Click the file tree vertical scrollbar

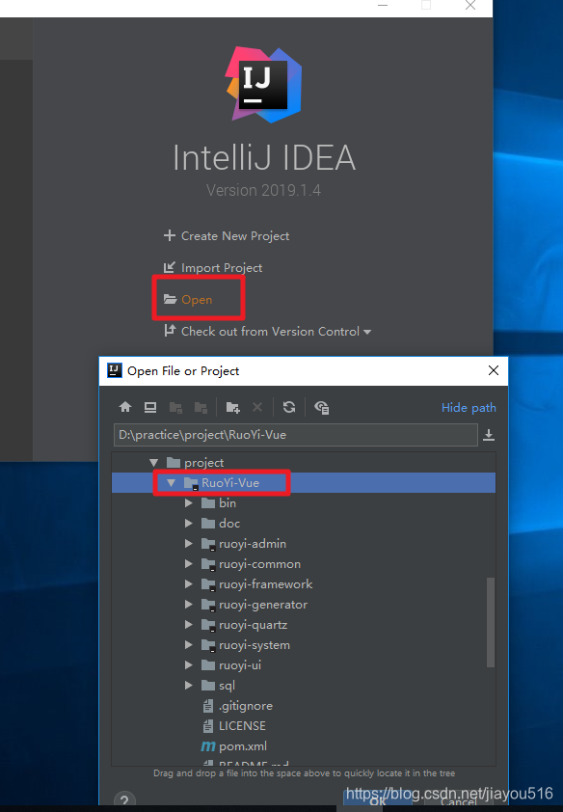click(x=491, y=622)
